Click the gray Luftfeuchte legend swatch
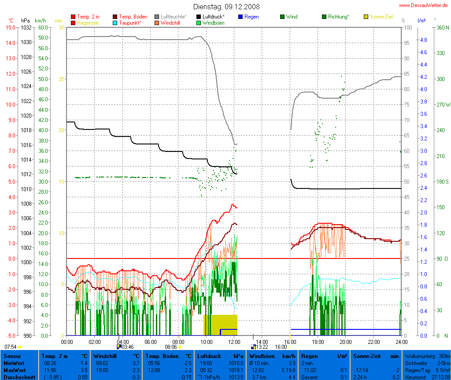Screen dimensions: 451x380 point(157,17)
